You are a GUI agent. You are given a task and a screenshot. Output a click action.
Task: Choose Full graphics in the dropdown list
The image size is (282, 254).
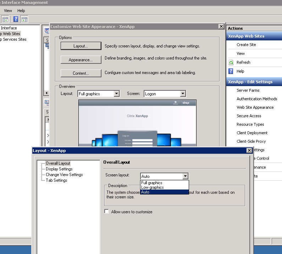pyautogui.click(x=164, y=183)
